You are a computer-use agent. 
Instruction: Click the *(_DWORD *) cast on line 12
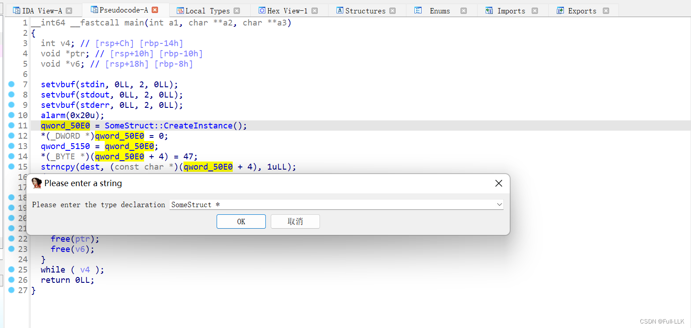pyautogui.click(x=68, y=136)
